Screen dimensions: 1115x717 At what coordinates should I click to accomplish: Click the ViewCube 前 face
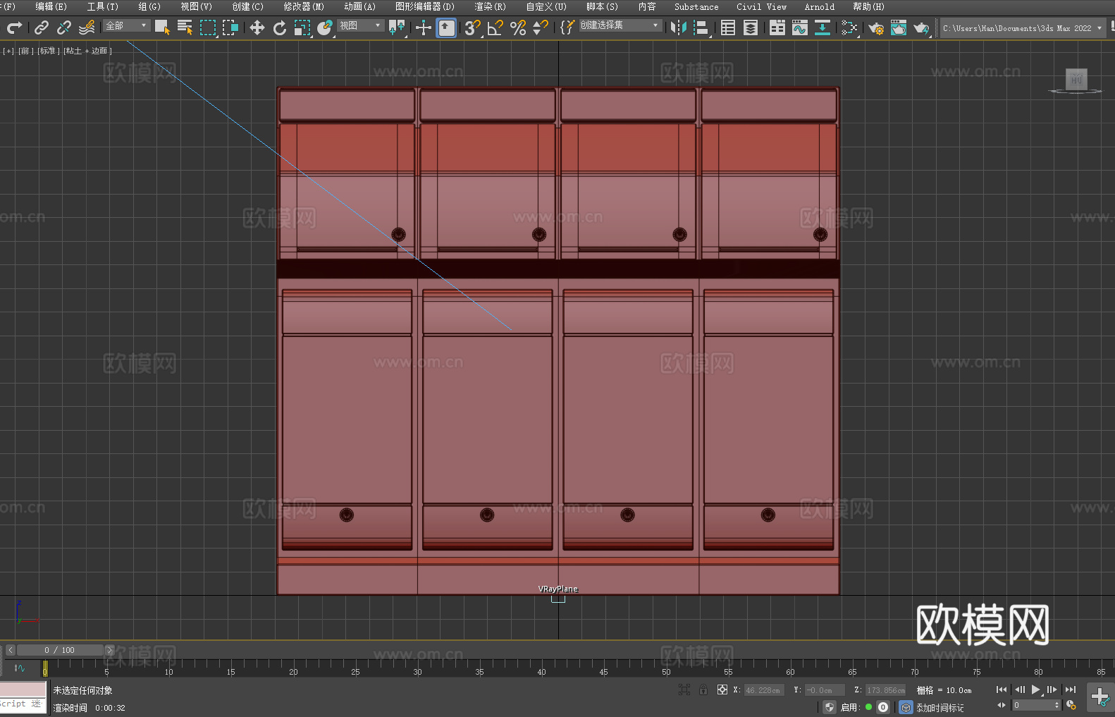point(1076,79)
